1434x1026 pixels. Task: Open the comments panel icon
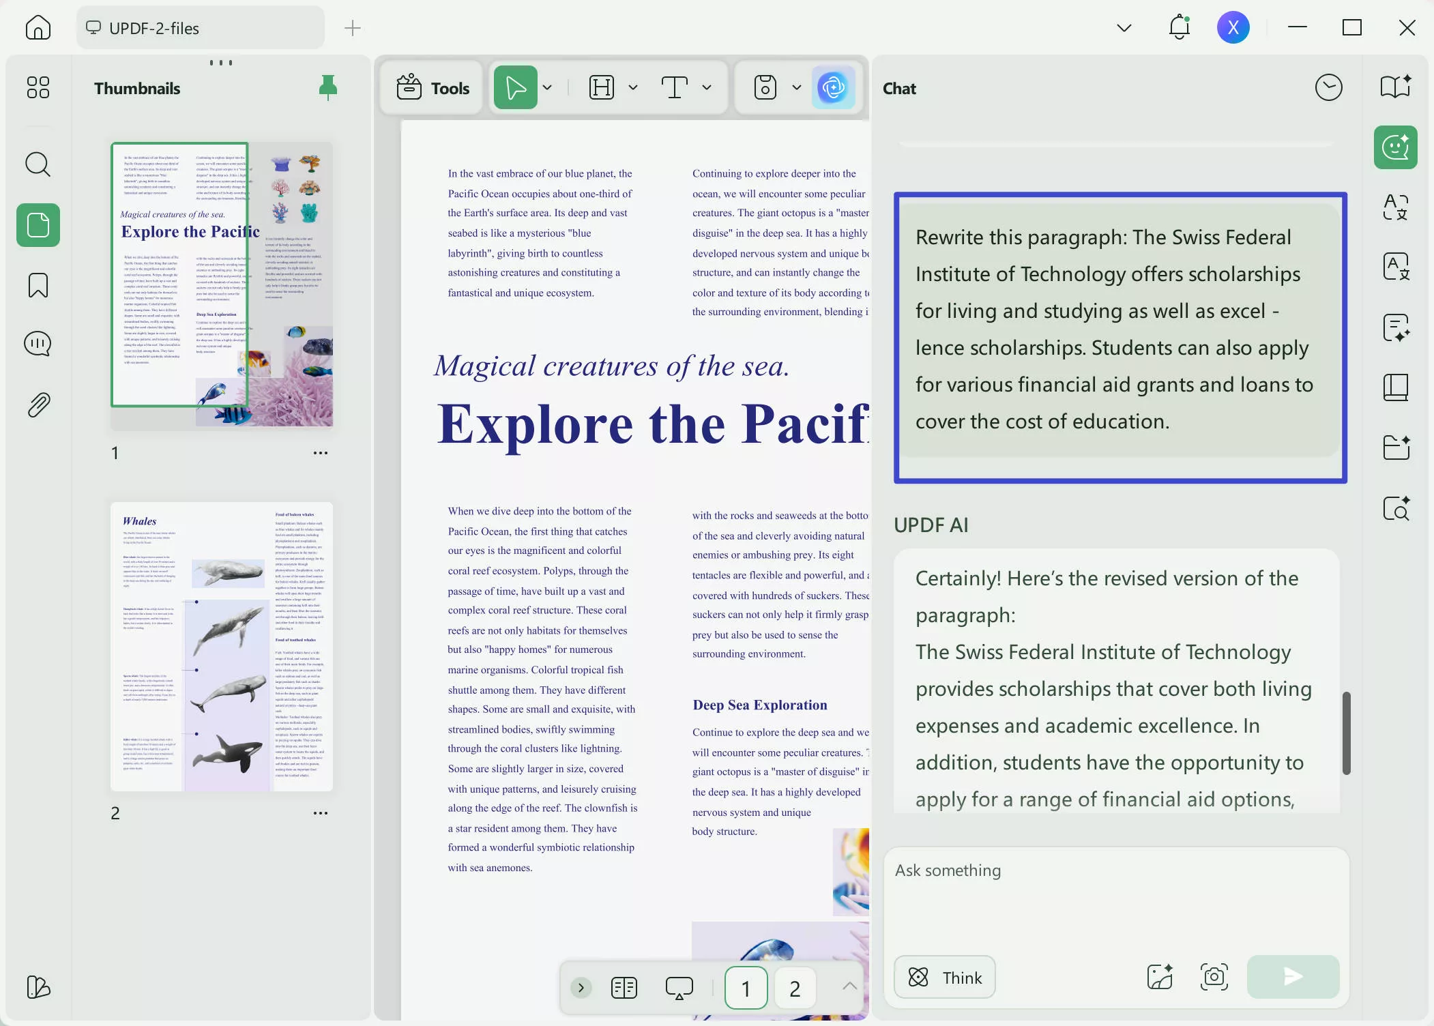tap(38, 344)
